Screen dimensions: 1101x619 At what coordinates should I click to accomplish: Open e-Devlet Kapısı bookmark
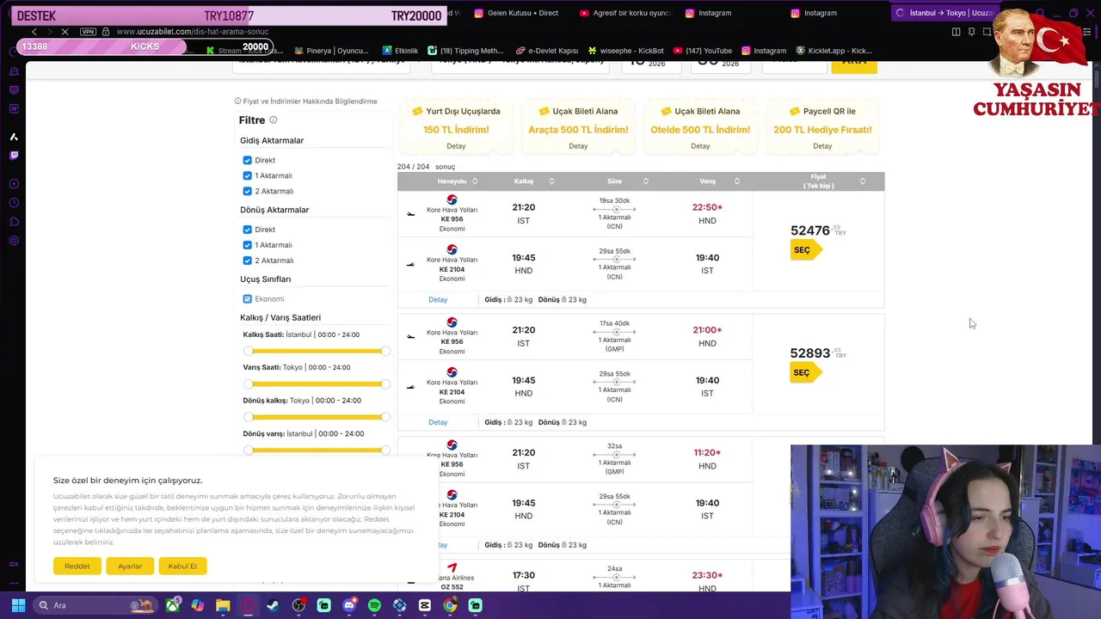545,51
